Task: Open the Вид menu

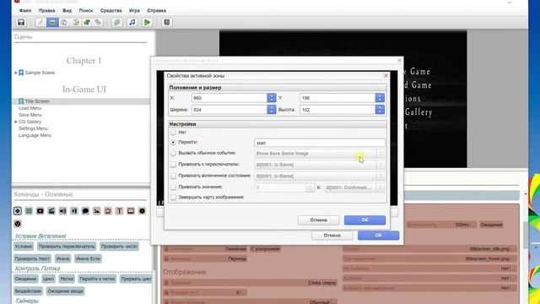Action: pyautogui.click(x=67, y=11)
